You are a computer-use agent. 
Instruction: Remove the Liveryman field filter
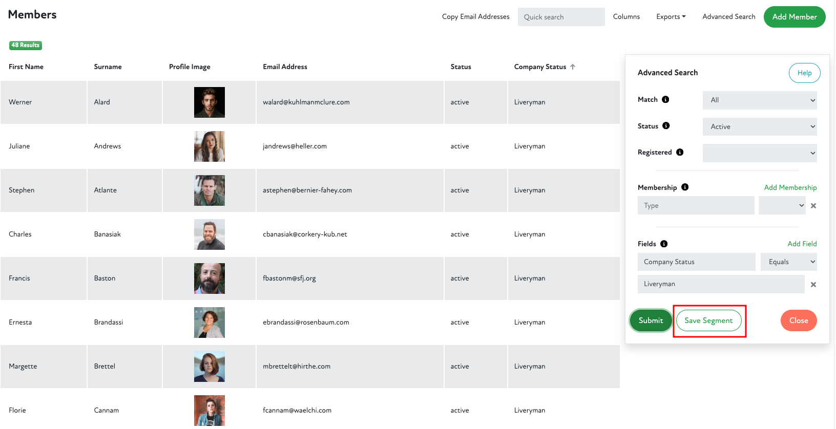click(x=813, y=285)
